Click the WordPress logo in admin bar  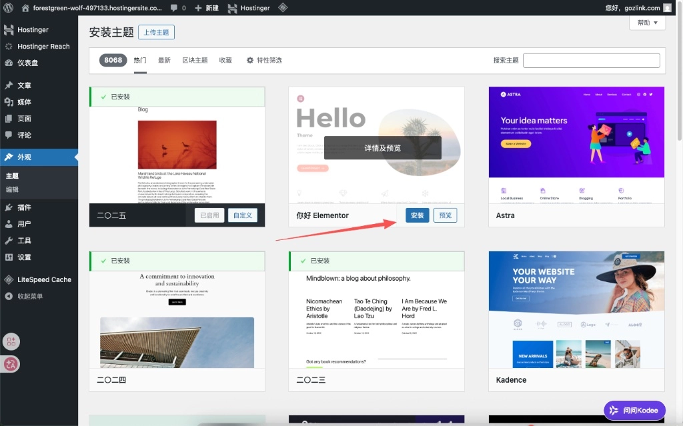[8, 8]
